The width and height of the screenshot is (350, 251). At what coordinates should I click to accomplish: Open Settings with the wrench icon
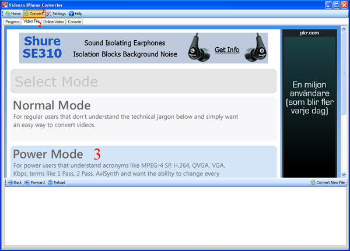(x=56, y=14)
